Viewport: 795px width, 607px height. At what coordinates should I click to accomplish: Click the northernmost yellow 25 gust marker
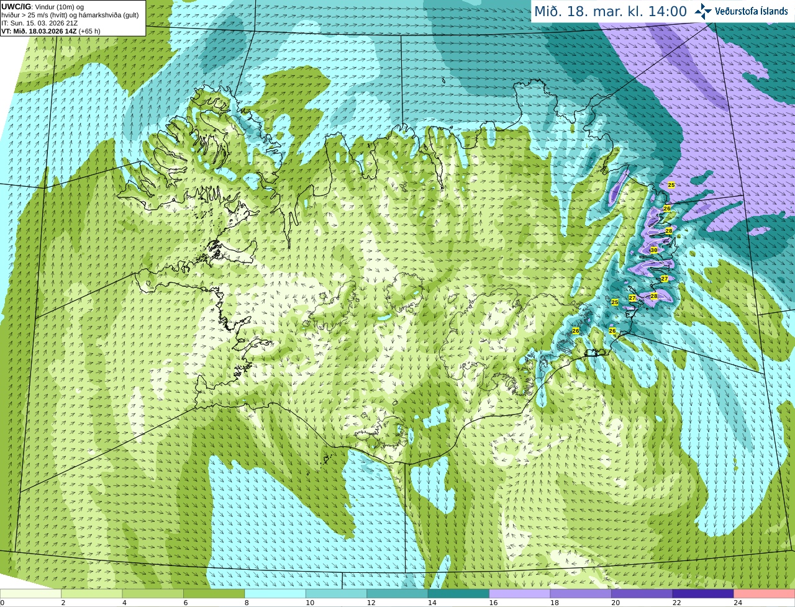coord(671,185)
